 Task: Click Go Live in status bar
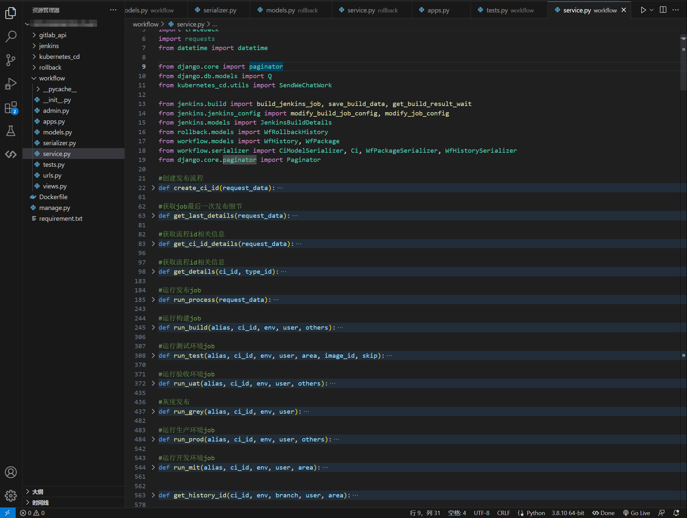[x=636, y=513]
